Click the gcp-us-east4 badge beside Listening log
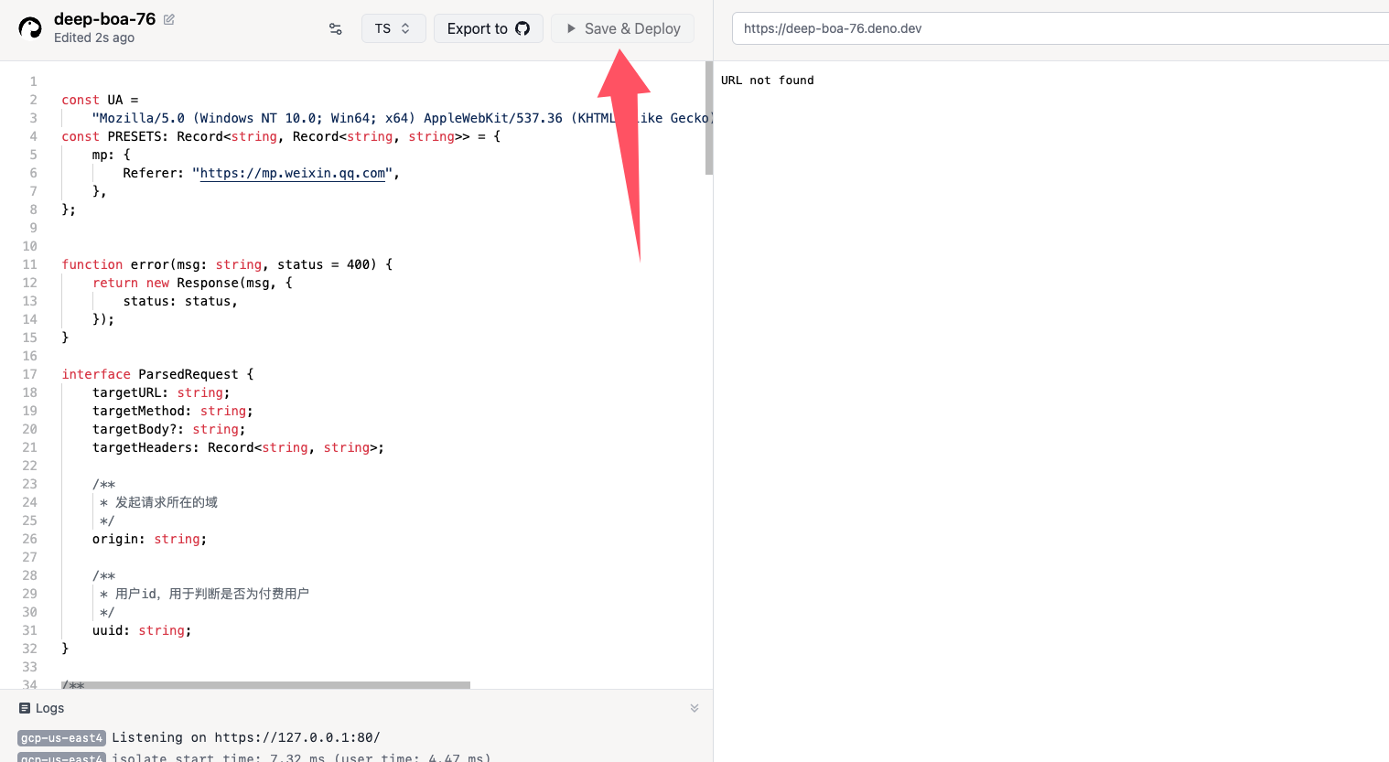 61,738
